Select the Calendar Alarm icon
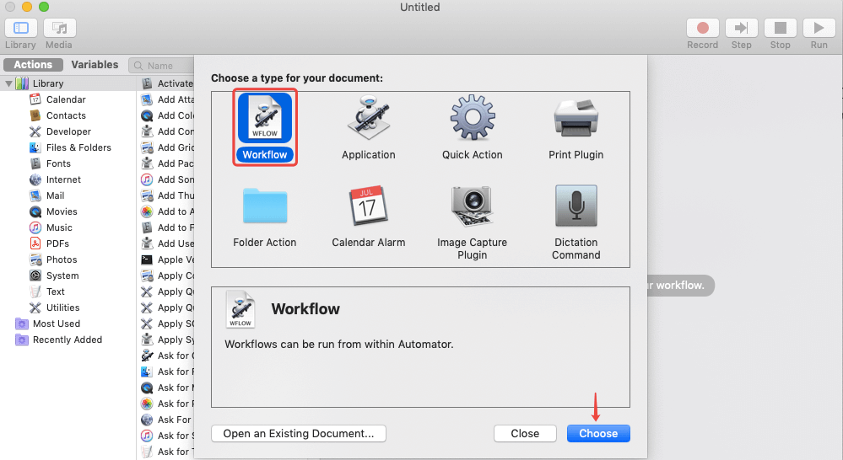The image size is (843, 460). pyautogui.click(x=368, y=206)
